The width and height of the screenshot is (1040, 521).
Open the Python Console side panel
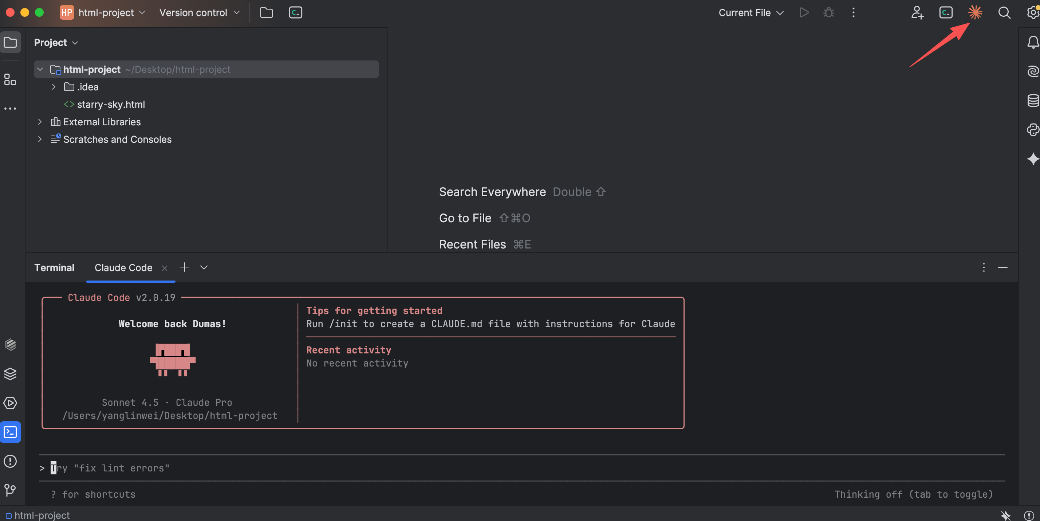click(1032, 130)
